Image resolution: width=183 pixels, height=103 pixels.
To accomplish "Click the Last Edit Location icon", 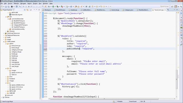I will tap(101, 7).
